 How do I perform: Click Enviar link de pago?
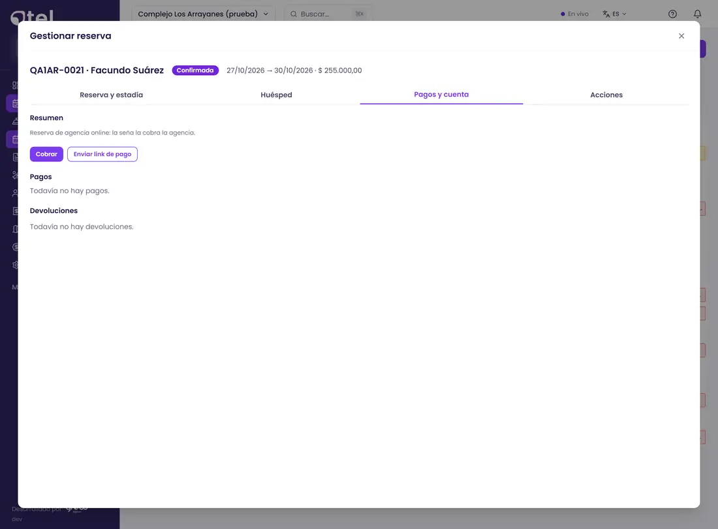(x=102, y=154)
